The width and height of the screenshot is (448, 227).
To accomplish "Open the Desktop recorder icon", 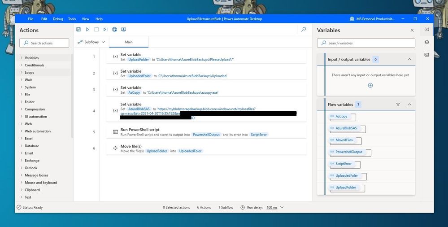I will [123, 30].
